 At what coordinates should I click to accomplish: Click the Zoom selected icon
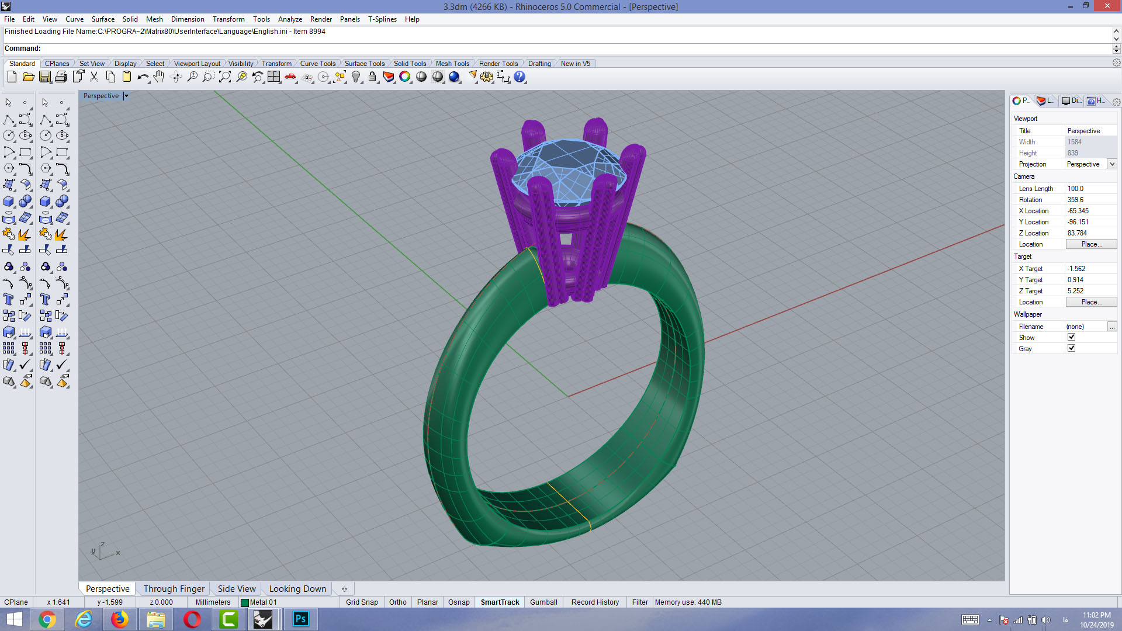point(241,77)
